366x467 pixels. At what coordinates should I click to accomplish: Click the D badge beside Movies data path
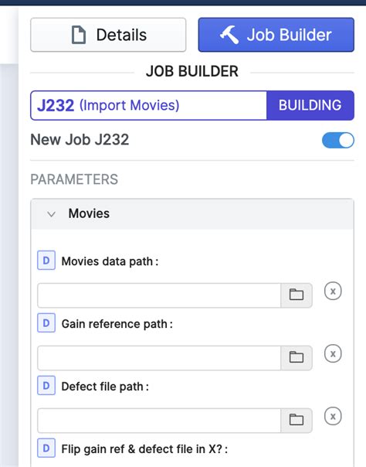46,261
